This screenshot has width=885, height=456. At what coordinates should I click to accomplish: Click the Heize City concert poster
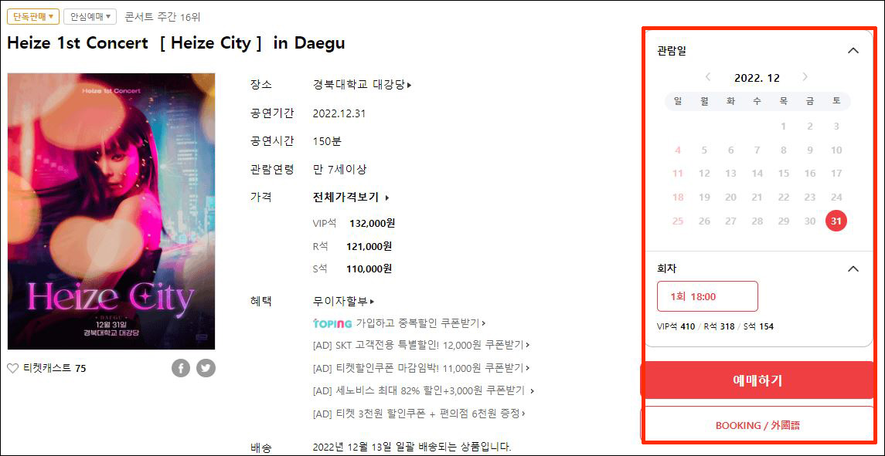[x=111, y=211]
